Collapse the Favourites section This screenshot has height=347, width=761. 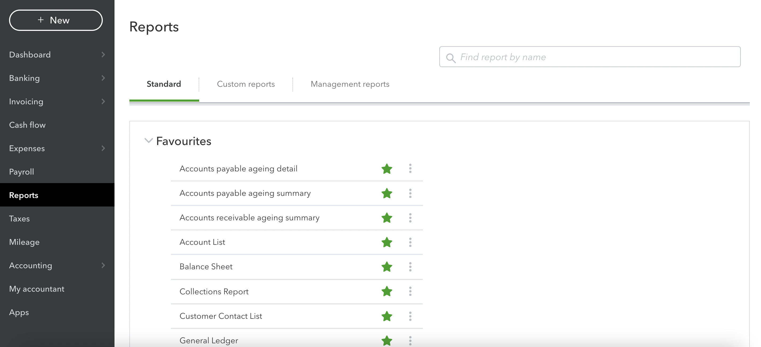pos(148,141)
